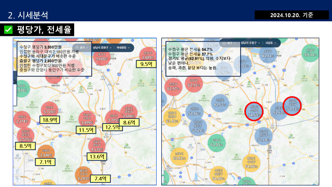Open the 경기 province dropdown on left map
The height and width of the screenshot is (187, 332).
pos(82,48)
